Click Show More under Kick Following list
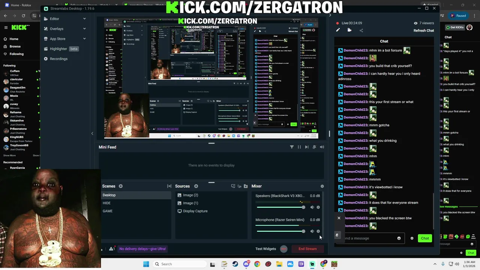This screenshot has height=270, width=480. coord(9,155)
